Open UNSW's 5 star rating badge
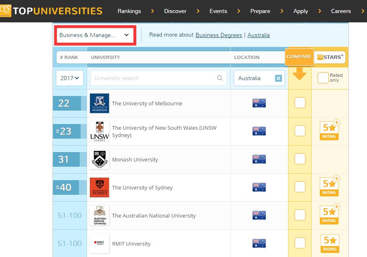The height and width of the screenshot is (257, 367). pyautogui.click(x=330, y=131)
